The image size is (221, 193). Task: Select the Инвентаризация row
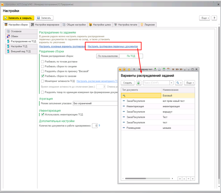click(x=158, y=106)
